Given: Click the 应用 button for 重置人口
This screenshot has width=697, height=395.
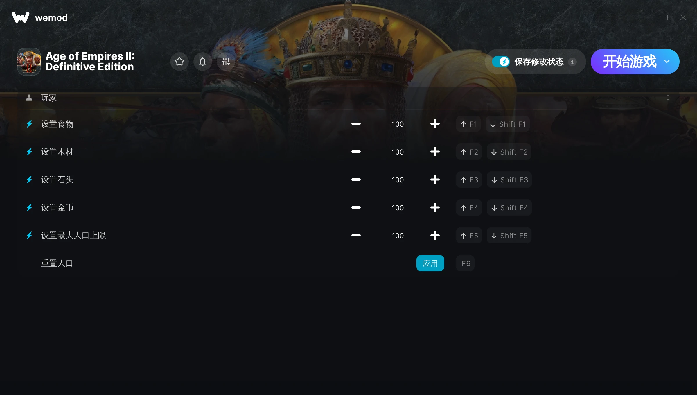Looking at the screenshot, I should tap(430, 263).
